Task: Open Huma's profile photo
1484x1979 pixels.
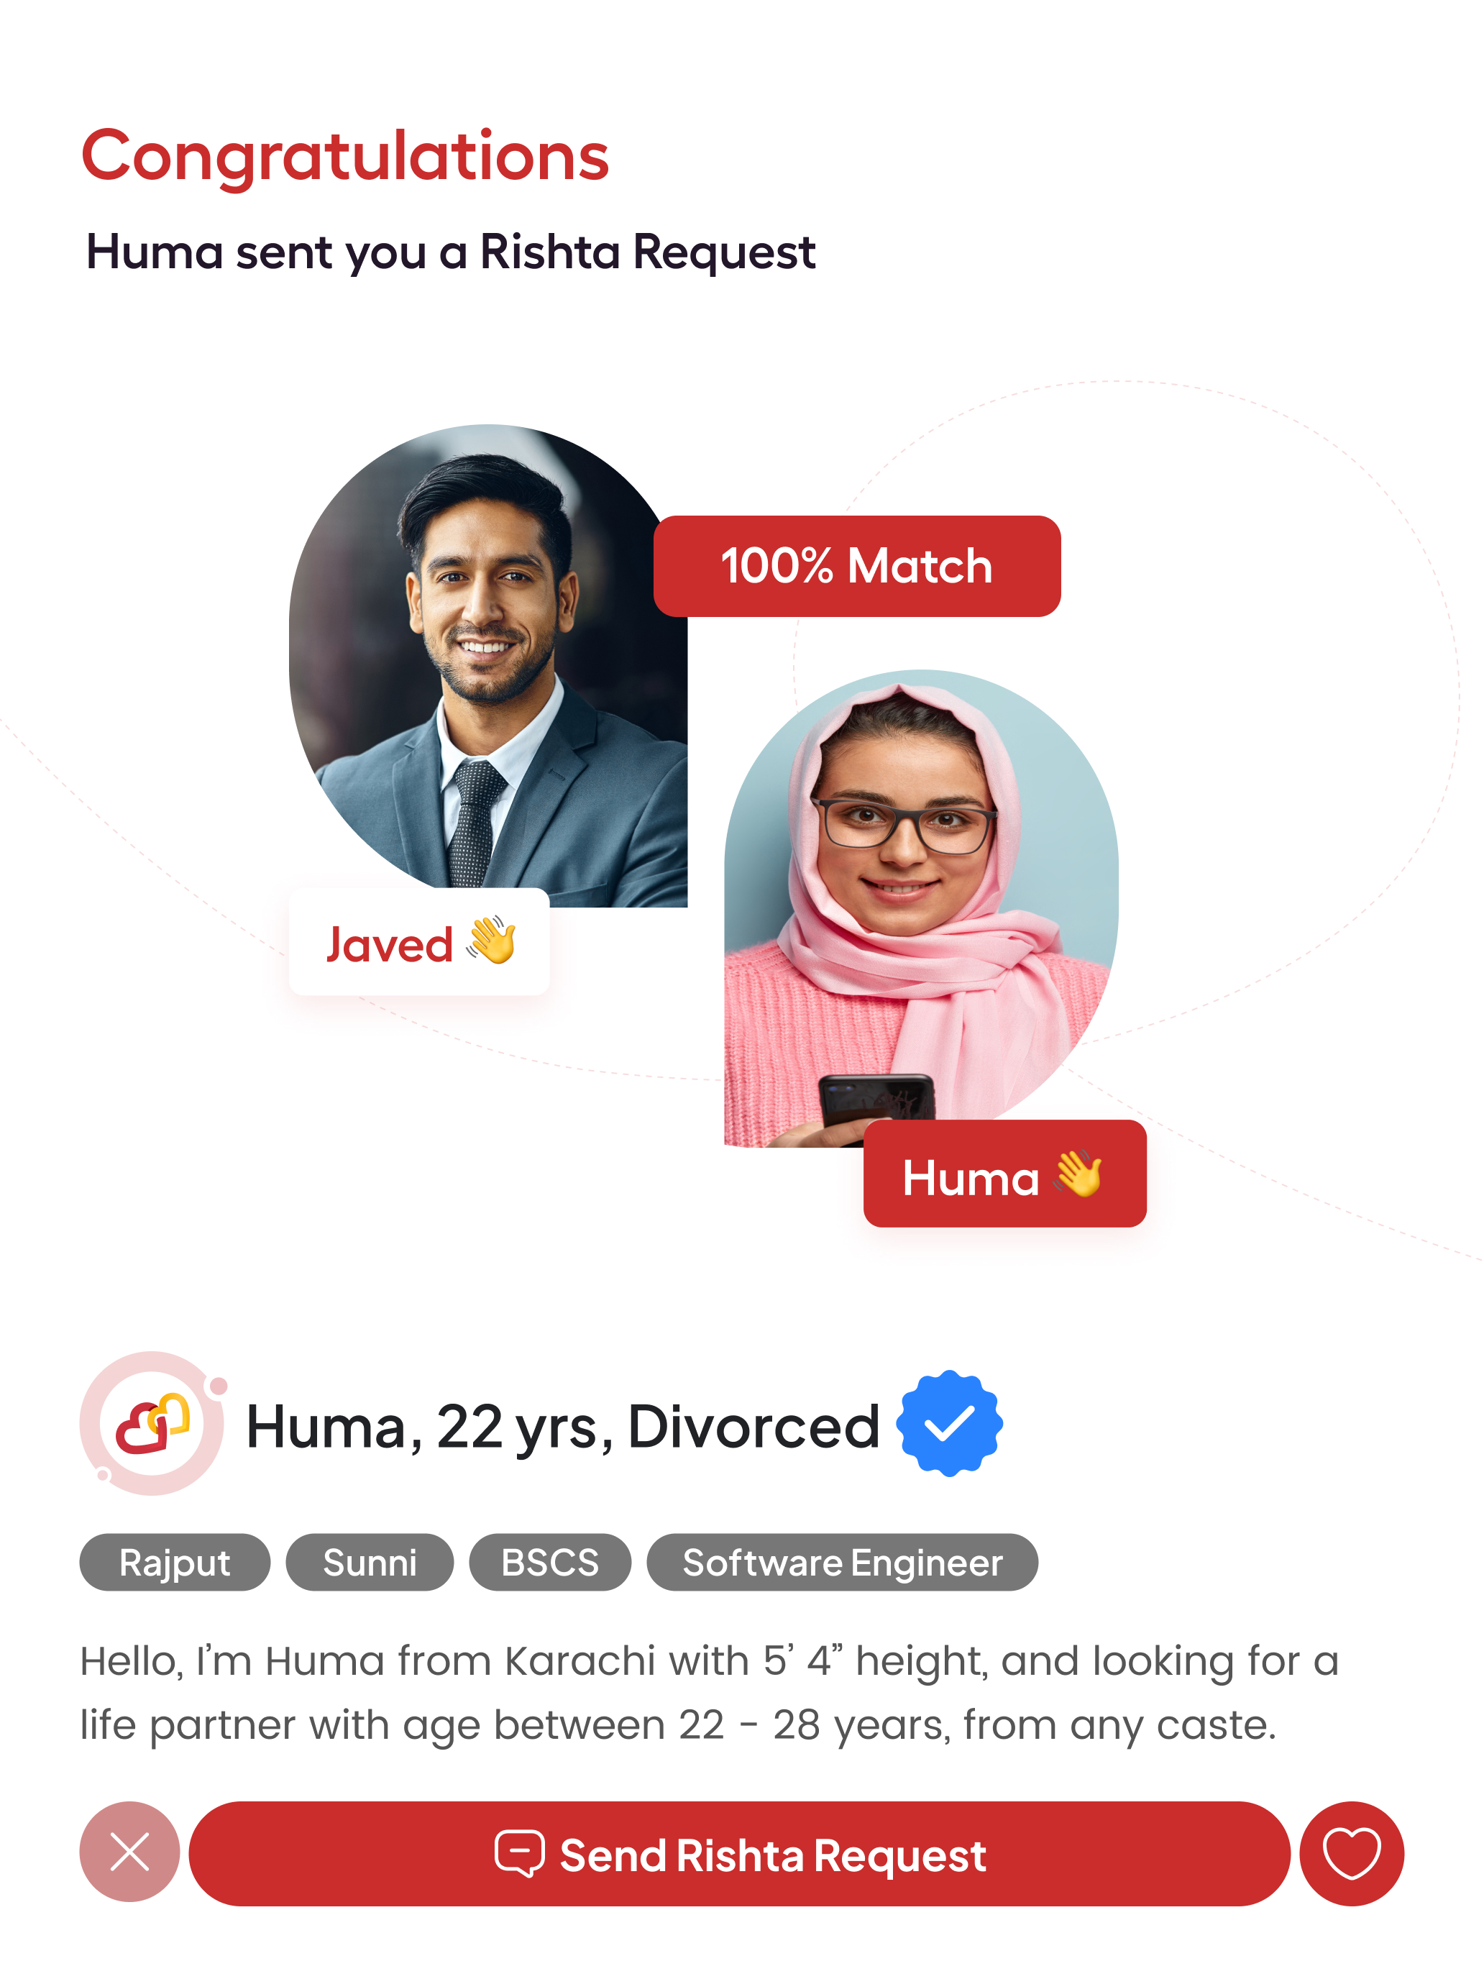Action: (920, 908)
